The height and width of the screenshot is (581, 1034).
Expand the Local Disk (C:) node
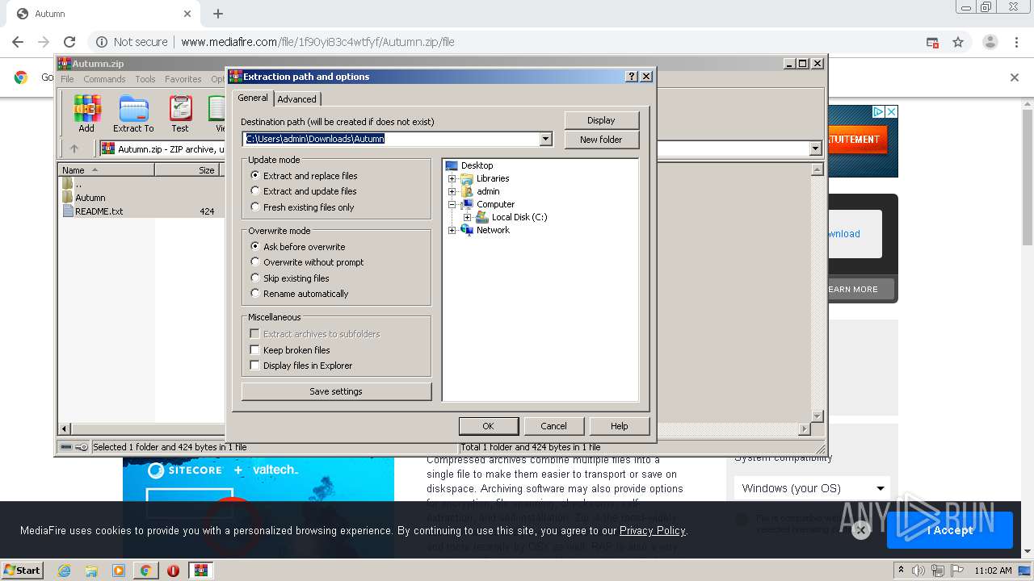pos(468,217)
